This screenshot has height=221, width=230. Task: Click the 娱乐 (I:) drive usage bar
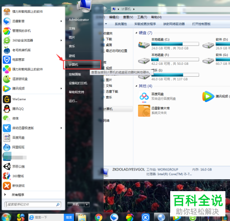coord(175,75)
